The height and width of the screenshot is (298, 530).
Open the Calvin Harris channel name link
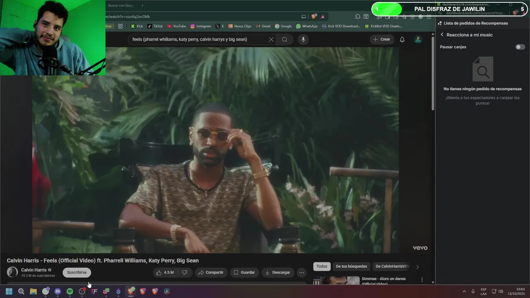tap(34, 270)
